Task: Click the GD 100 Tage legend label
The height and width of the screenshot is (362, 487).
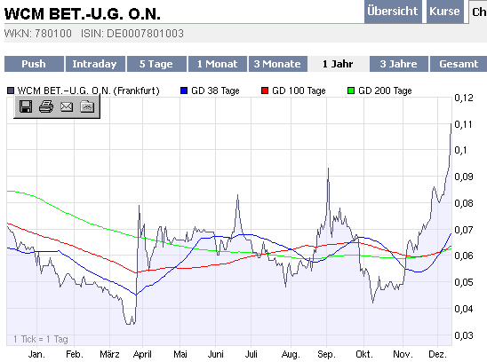Action: [299, 90]
